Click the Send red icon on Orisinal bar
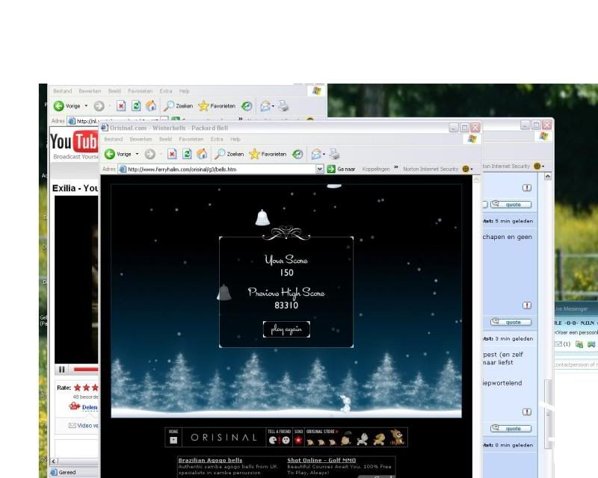This screenshot has width=598, height=478. pos(298,440)
